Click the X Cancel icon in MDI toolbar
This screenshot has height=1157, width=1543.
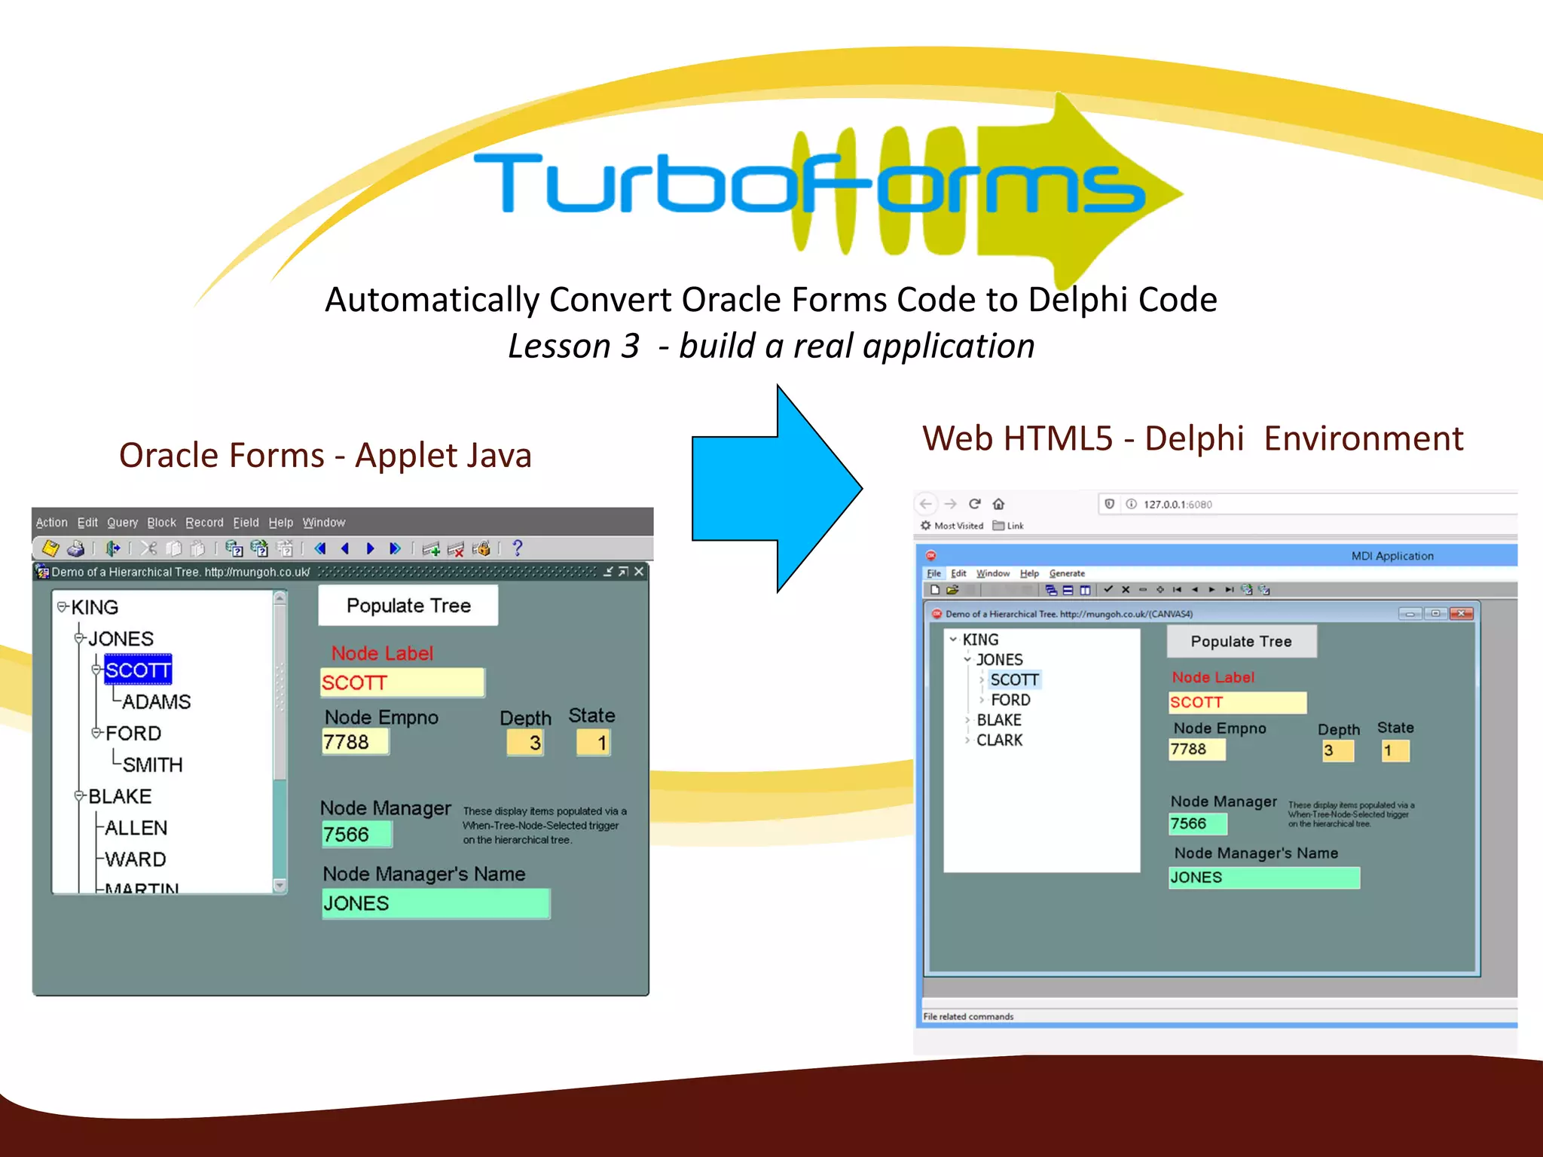pyautogui.click(x=1126, y=589)
